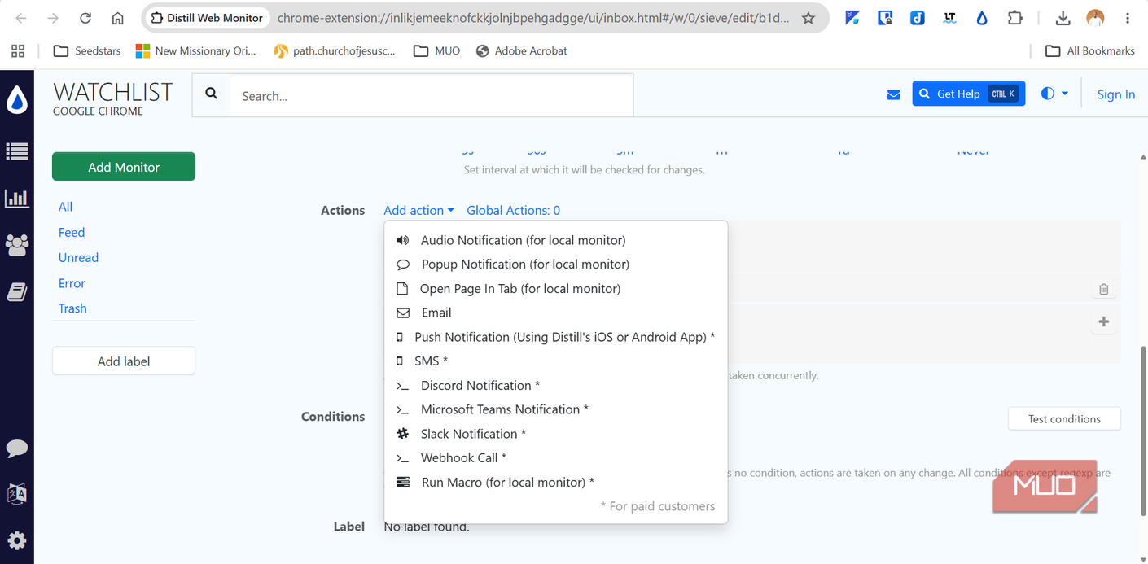Click the mail envelope icon in header
The width and height of the screenshot is (1148, 564).
point(893,94)
